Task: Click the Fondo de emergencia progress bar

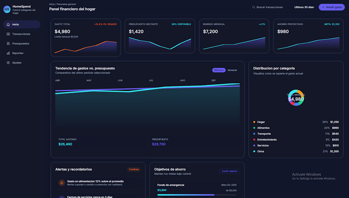Action: pyautogui.click(x=197, y=195)
